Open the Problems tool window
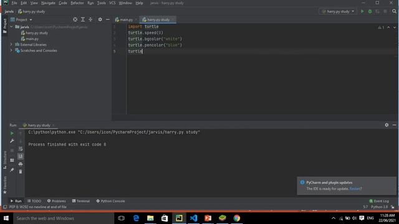The image size is (399, 224). pyautogui.click(x=57, y=201)
